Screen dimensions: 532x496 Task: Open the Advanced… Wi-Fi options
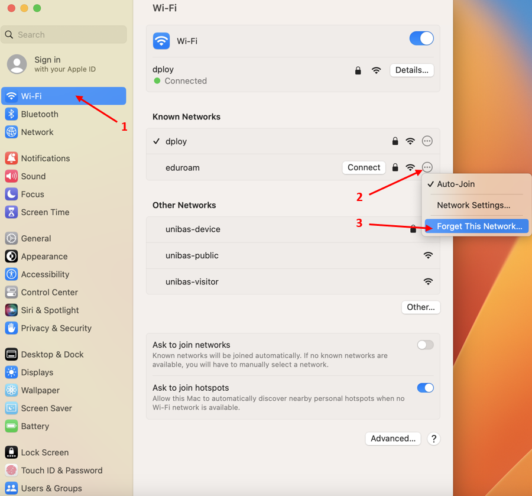(393, 439)
